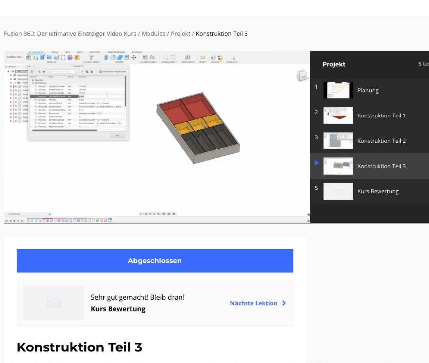Click the 'Nächste Lektion' link
Screen dimensions: 429x363
point(257,303)
